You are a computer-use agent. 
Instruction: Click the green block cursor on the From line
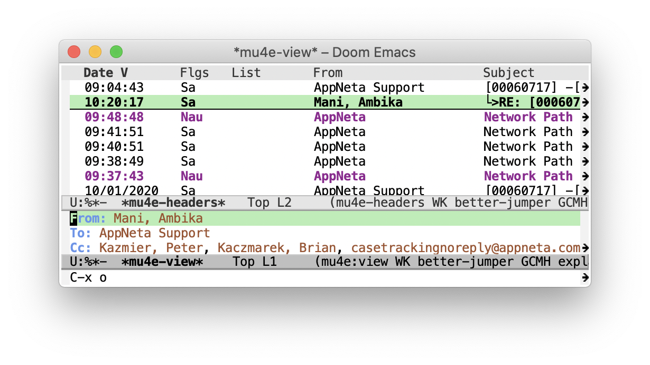coord(72,217)
